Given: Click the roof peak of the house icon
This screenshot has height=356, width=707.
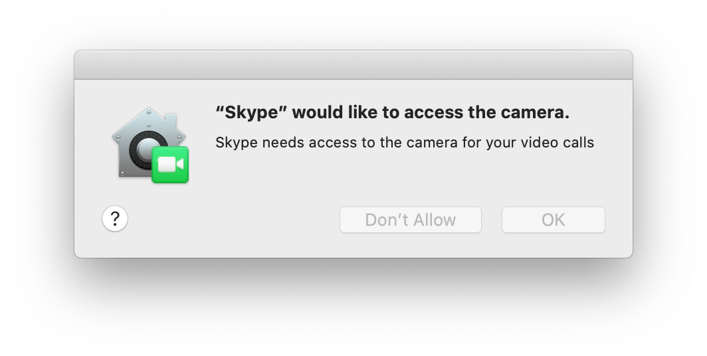Looking at the screenshot, I should (x=149, y=112).
